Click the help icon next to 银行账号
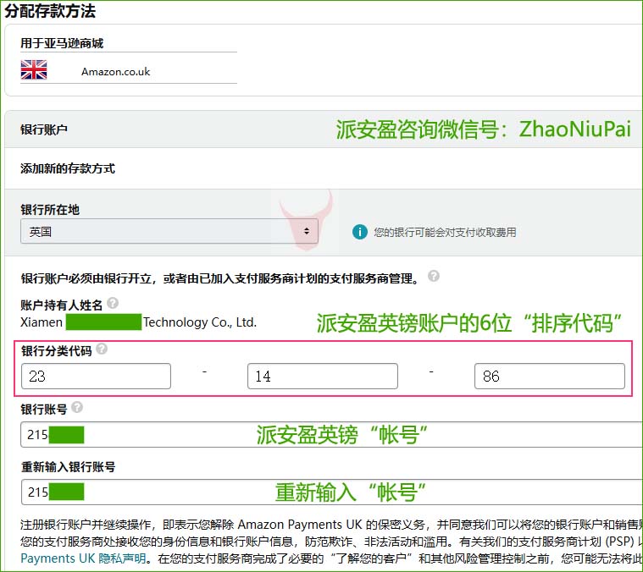This screenshot has height=572, width=643. [77, 407]
